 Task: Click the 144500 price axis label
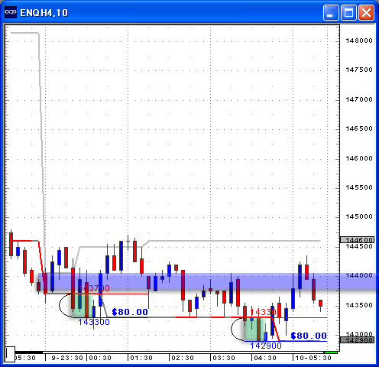pos(359,246)
